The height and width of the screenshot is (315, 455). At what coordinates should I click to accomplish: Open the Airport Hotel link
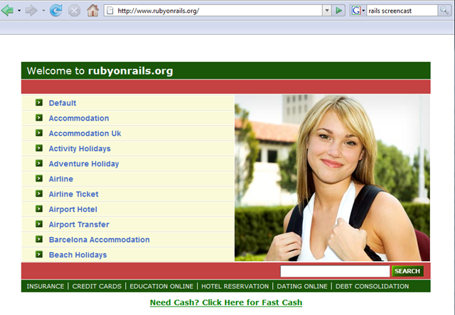73,209
